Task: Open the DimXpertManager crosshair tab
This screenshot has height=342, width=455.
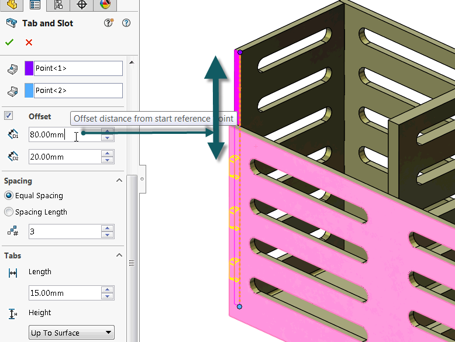Action: pyautogui.click(x=82, y=5)
